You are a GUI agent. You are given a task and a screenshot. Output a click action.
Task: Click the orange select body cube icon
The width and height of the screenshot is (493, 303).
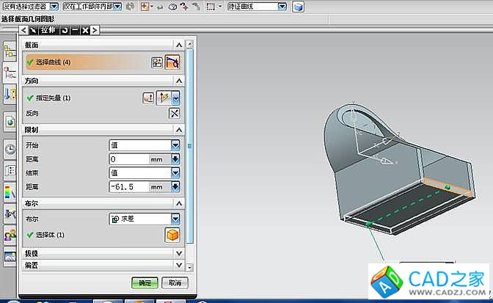pos(172,235)
